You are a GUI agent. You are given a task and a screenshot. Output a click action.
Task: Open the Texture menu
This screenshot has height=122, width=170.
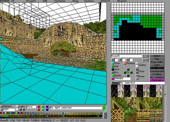pyautogui.click(x=89, y=1)
